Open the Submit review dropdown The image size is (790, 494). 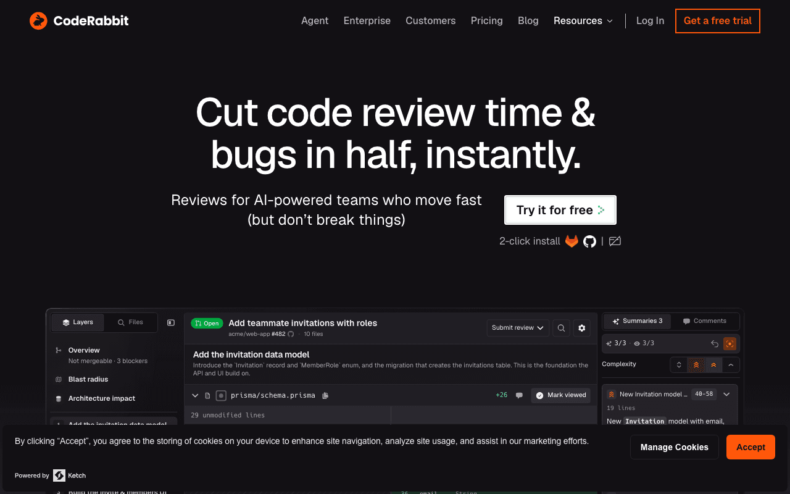click(518, 328)
